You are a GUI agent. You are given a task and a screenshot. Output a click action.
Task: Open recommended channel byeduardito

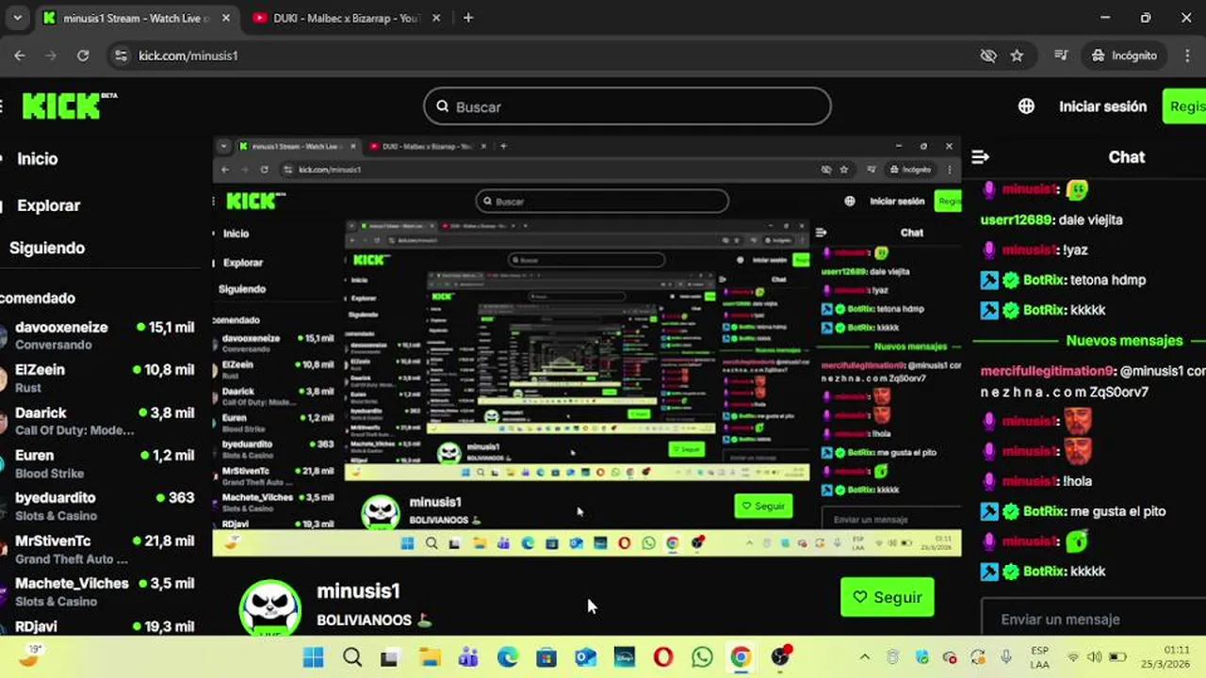coord(98,506)
